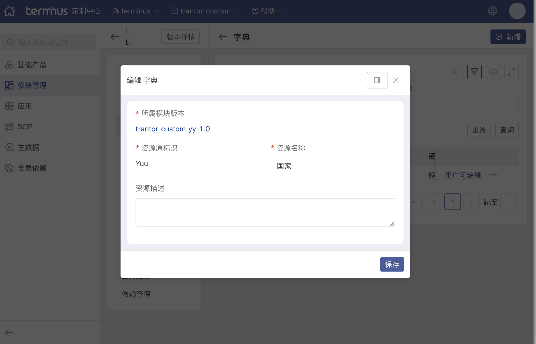Viewport: 536px width, 344px height.
Task: Click the home icon in top bar
Action: point(9,11)
